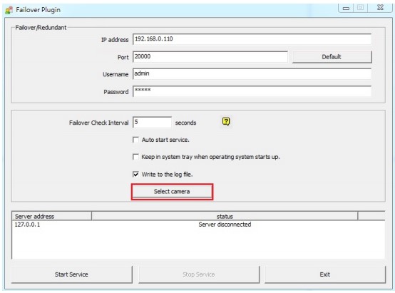Screen dimensions: 395x293
Task: Click the yellow help question mark icon
Action: [226, 122]
